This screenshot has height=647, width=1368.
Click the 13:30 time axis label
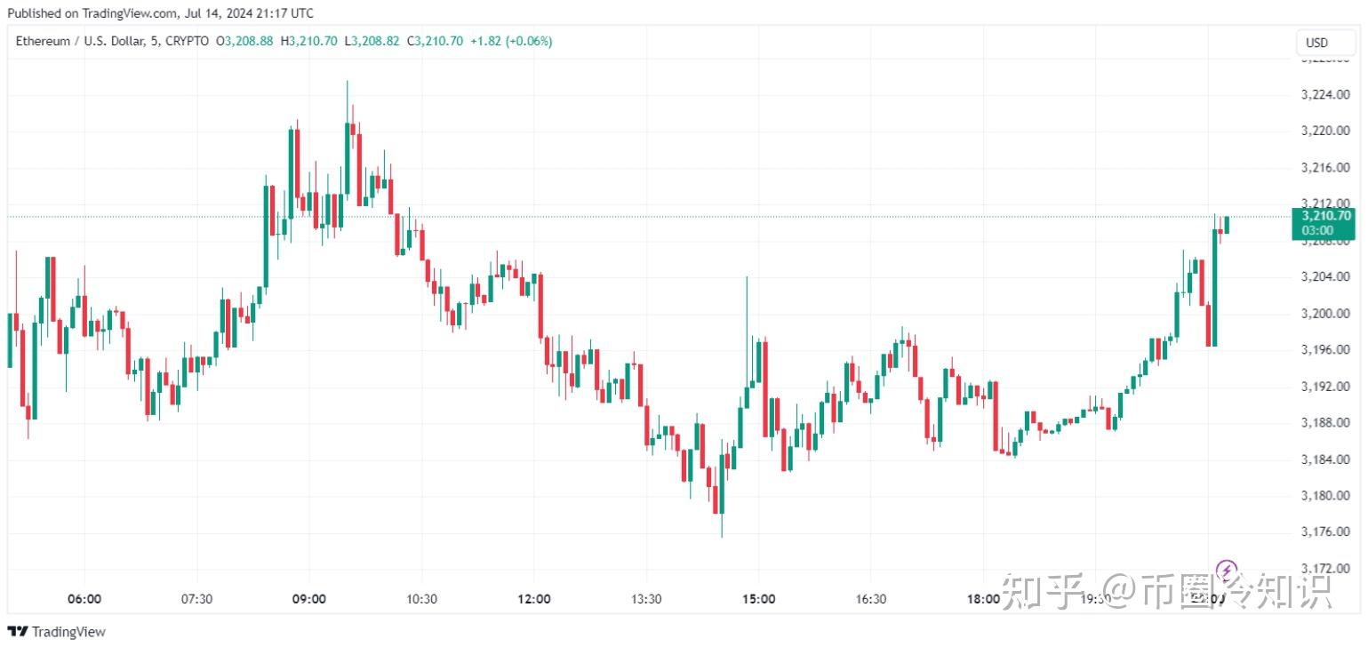tap(645, 599)
